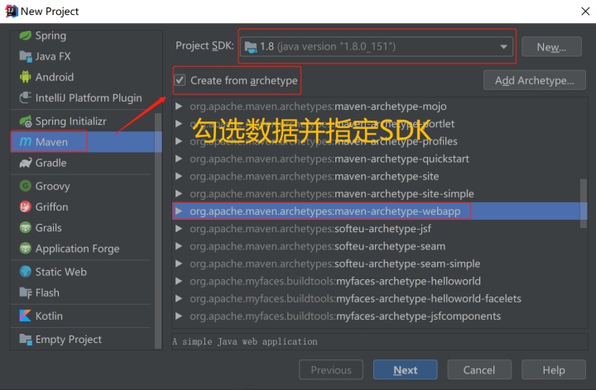Close the New Project dialog
The height and width of the screenshot is (390, 596).
pyautogui.click(x=585, y=12)
